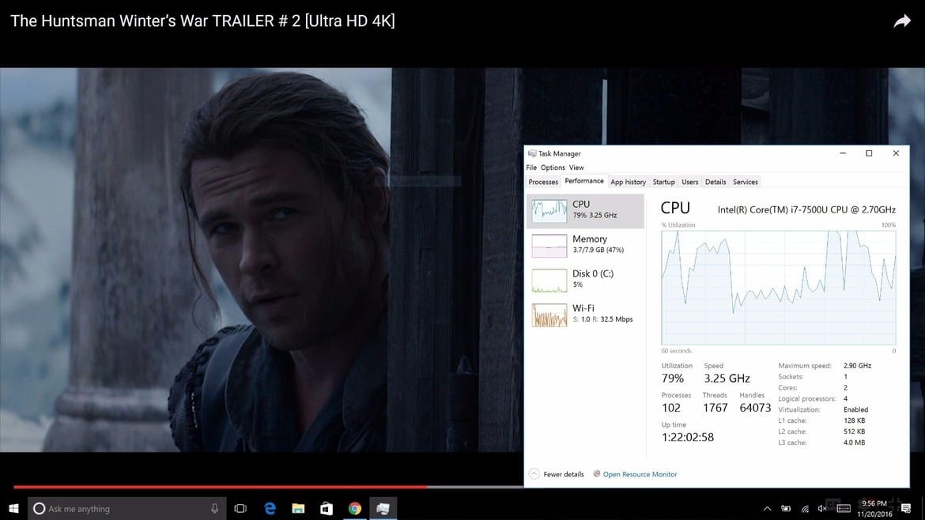
Task: Click the 3.25 GHz speed value
Action: [x=727, y=378]
